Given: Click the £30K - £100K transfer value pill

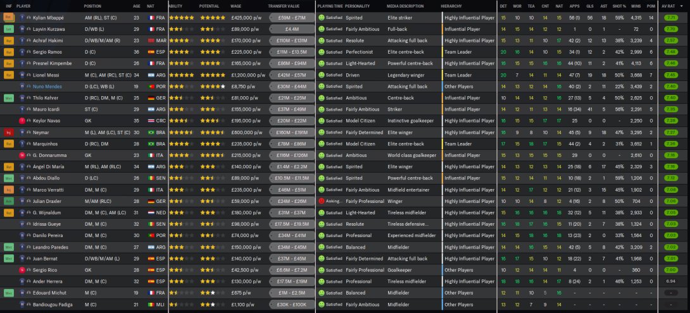Looking at the screenshot, I should (x=292, y=304).
